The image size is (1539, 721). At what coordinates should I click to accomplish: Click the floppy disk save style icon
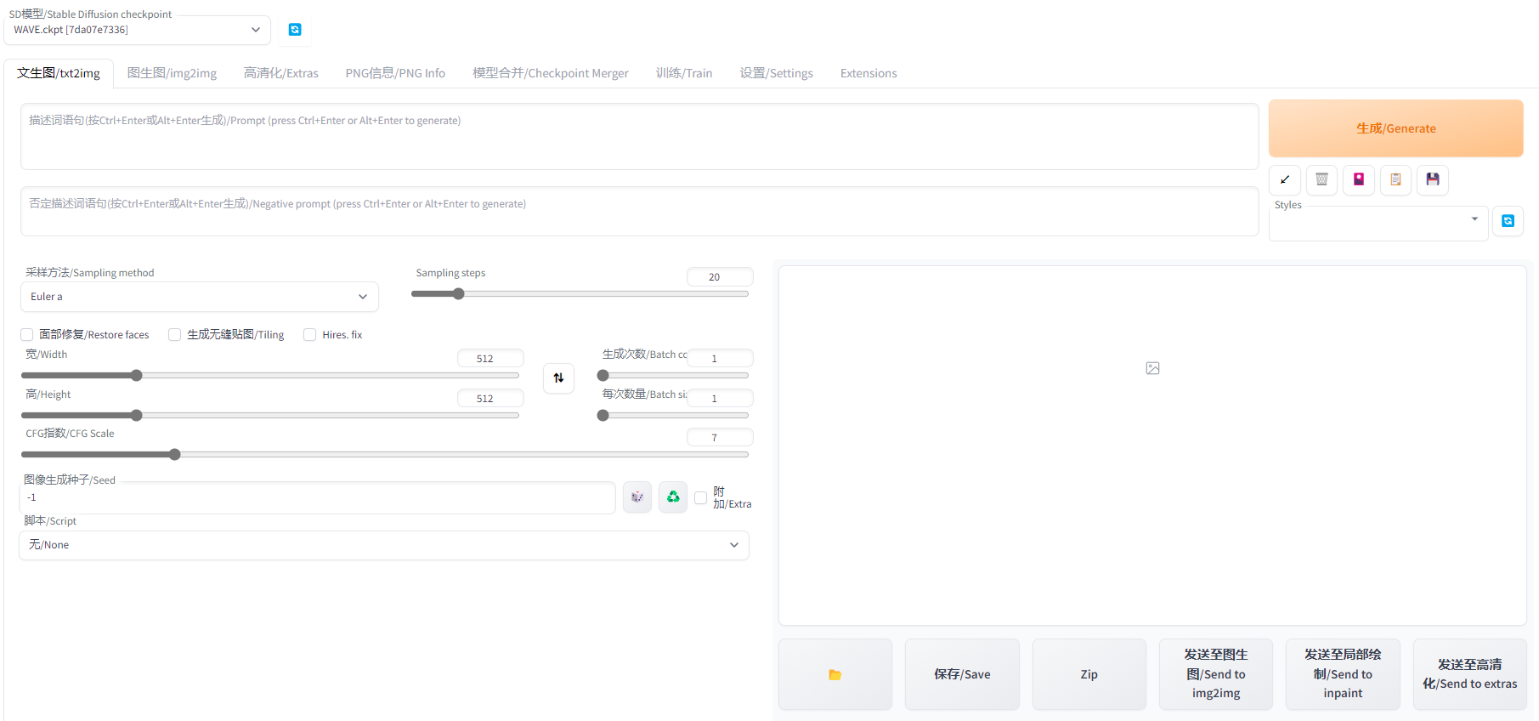(x=1433, y=179)
